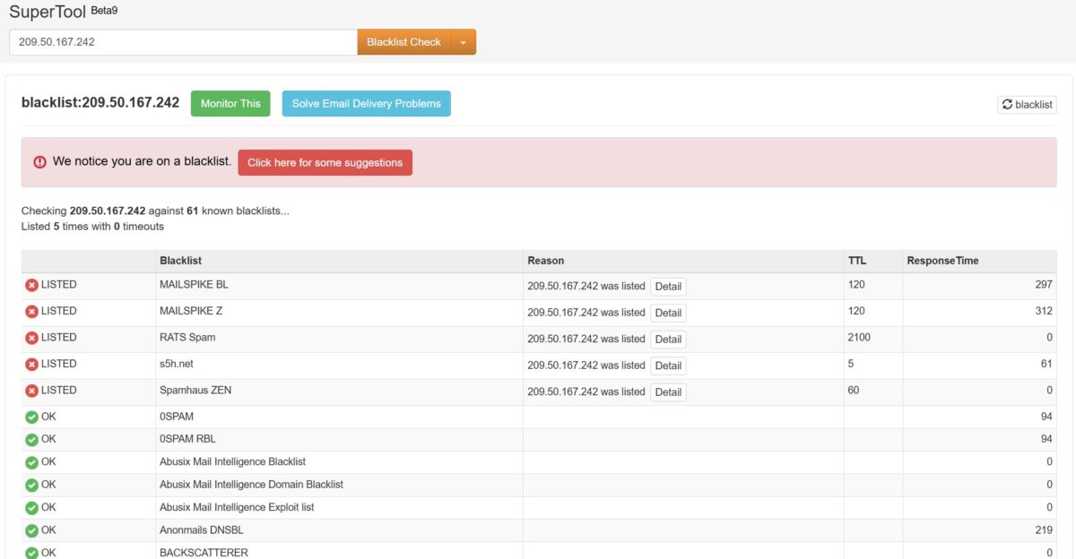Open Detail for Spamhaus ZEN
This screenshot has width=1076, height=559.
click(668, 392)
